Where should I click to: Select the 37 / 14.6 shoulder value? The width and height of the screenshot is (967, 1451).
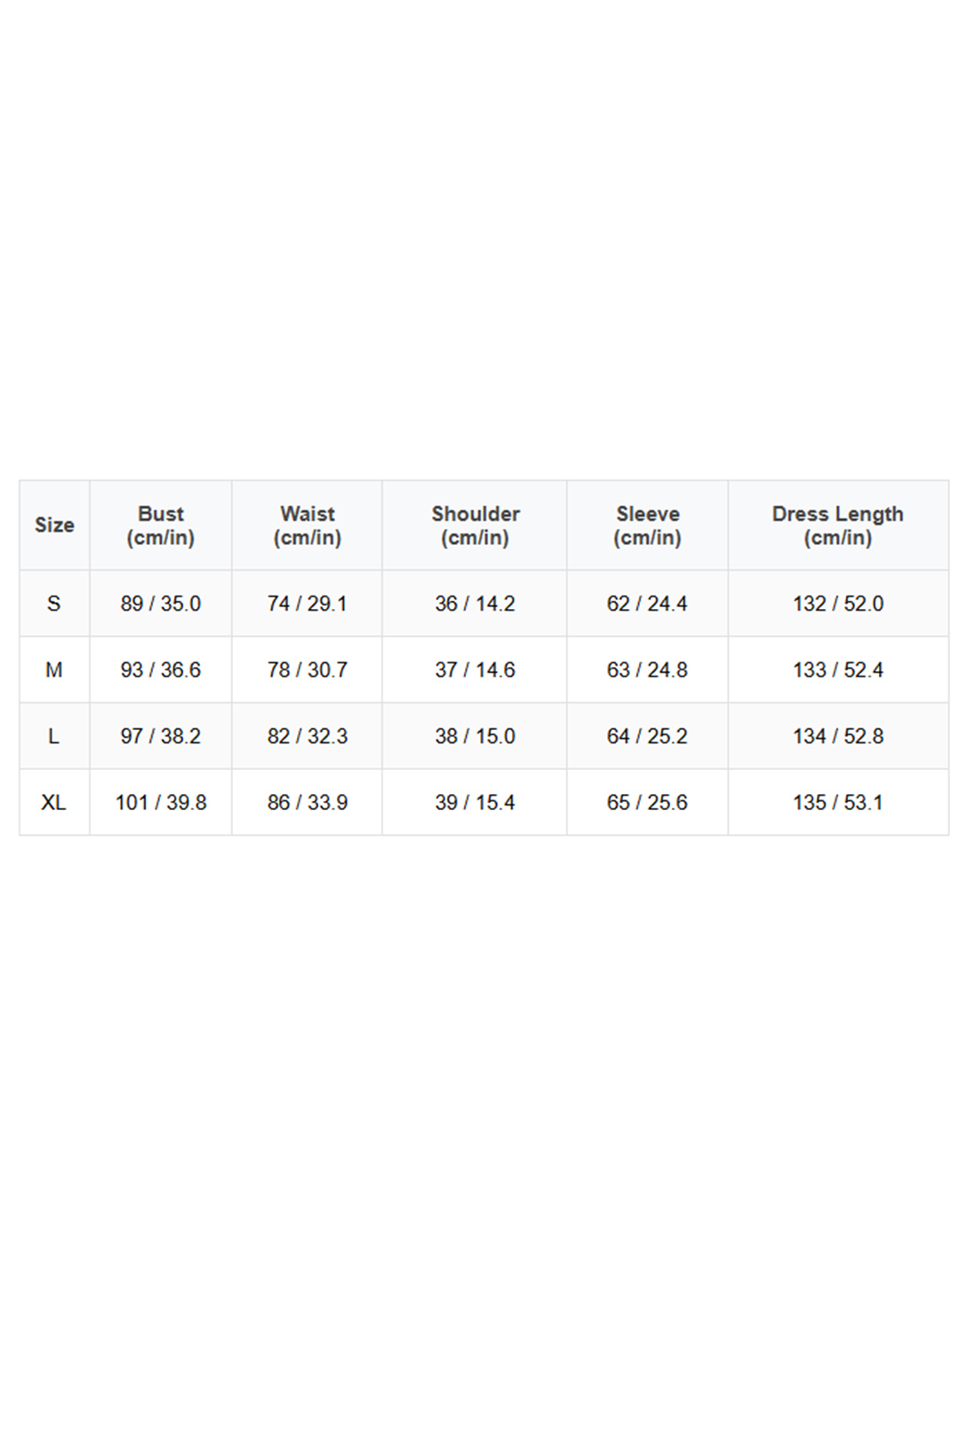click(476, 670)
